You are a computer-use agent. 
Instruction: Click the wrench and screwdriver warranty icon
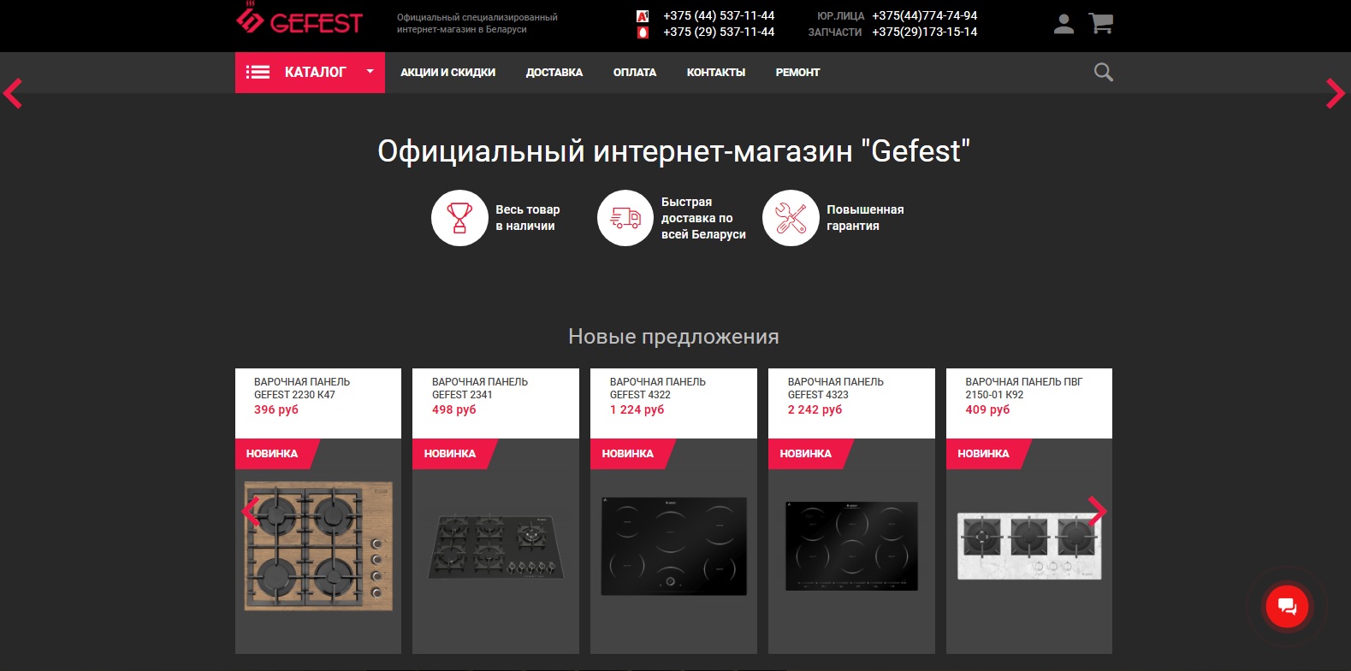pyautogui.click(x=791, y=218)
